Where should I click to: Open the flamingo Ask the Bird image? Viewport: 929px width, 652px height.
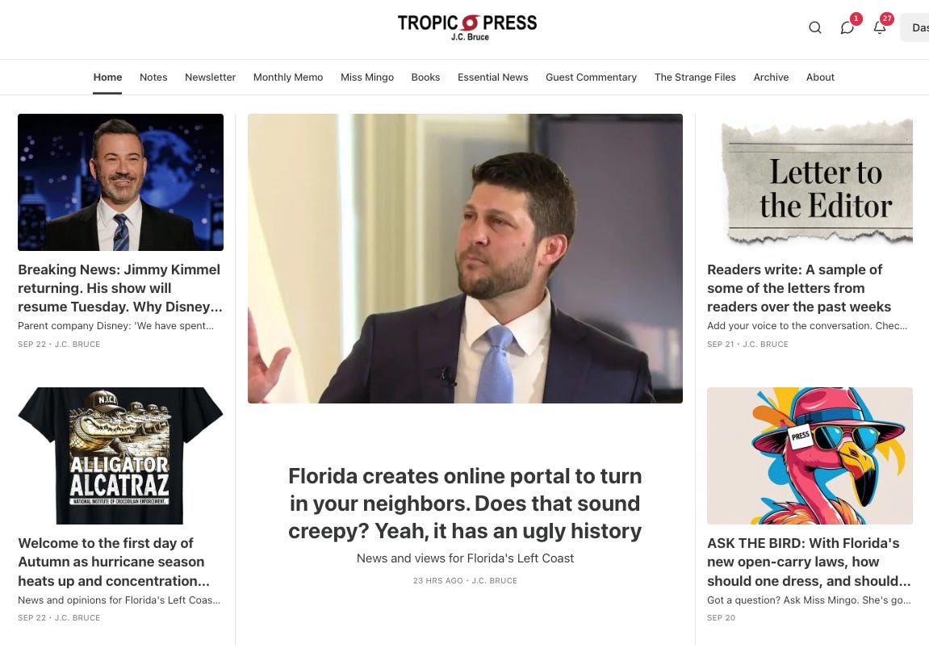810,456
